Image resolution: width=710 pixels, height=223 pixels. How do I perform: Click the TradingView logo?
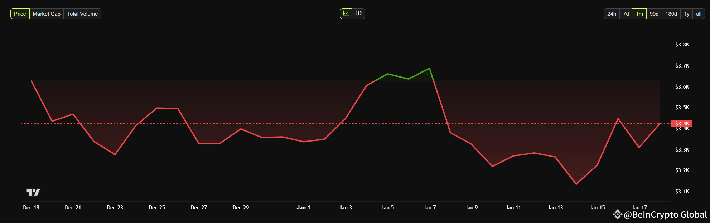tap(33, 193)
